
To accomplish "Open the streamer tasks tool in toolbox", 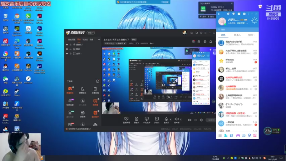I will coord(95,91).
